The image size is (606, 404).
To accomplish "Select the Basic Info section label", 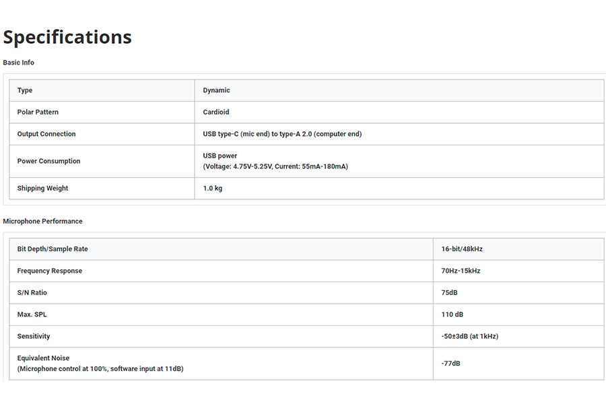I will tap(19, 63).
